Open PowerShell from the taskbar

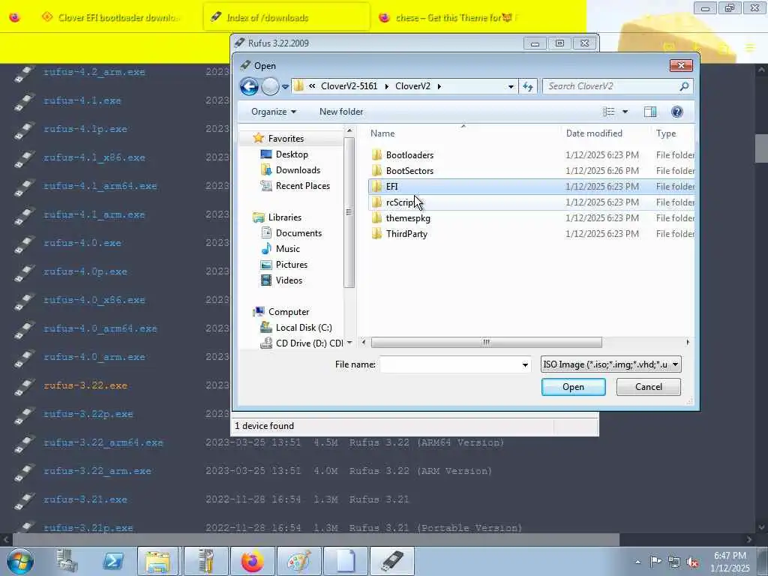(112, 561)
